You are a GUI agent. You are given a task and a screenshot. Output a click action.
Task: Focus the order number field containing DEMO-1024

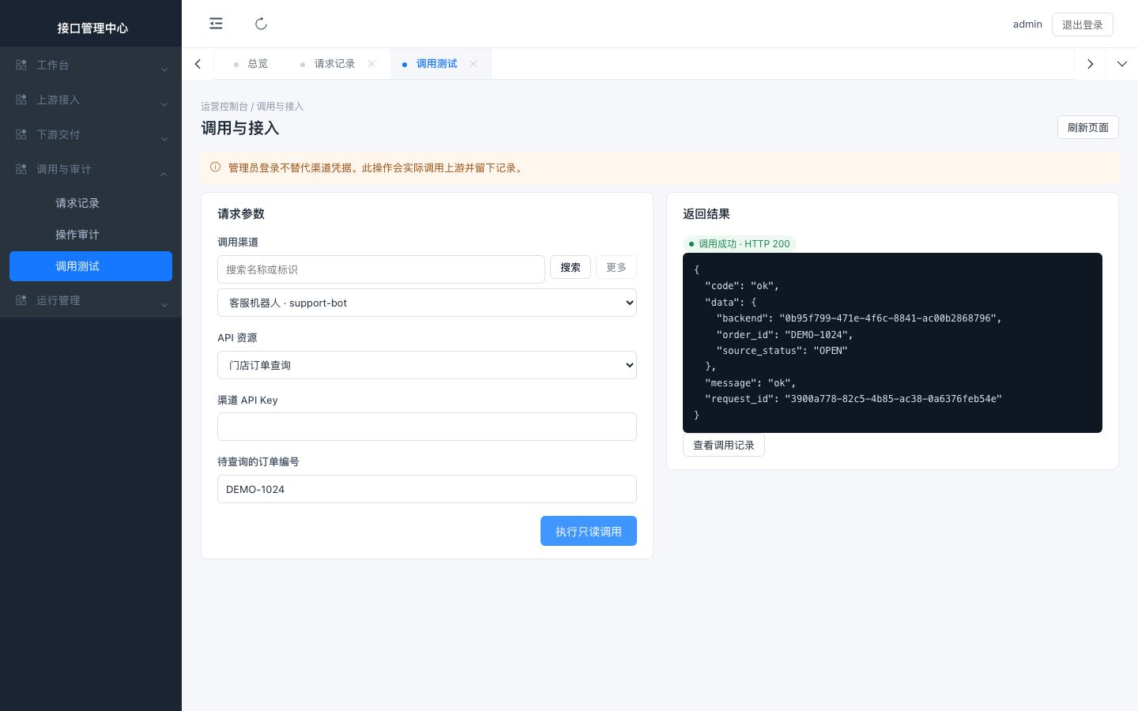[427, 489]
